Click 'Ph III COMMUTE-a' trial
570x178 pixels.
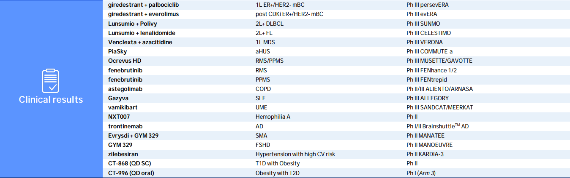point(430,51)
